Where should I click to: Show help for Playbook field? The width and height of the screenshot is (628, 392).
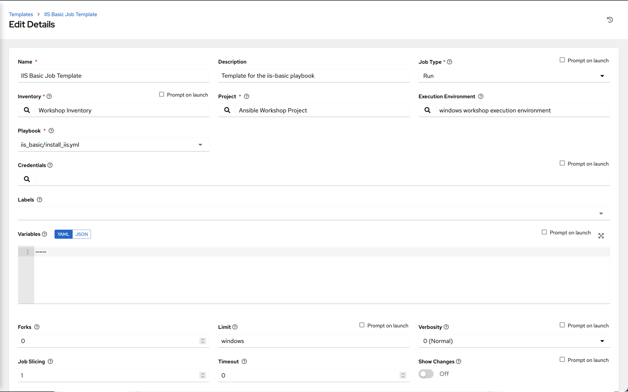[51, 131]
